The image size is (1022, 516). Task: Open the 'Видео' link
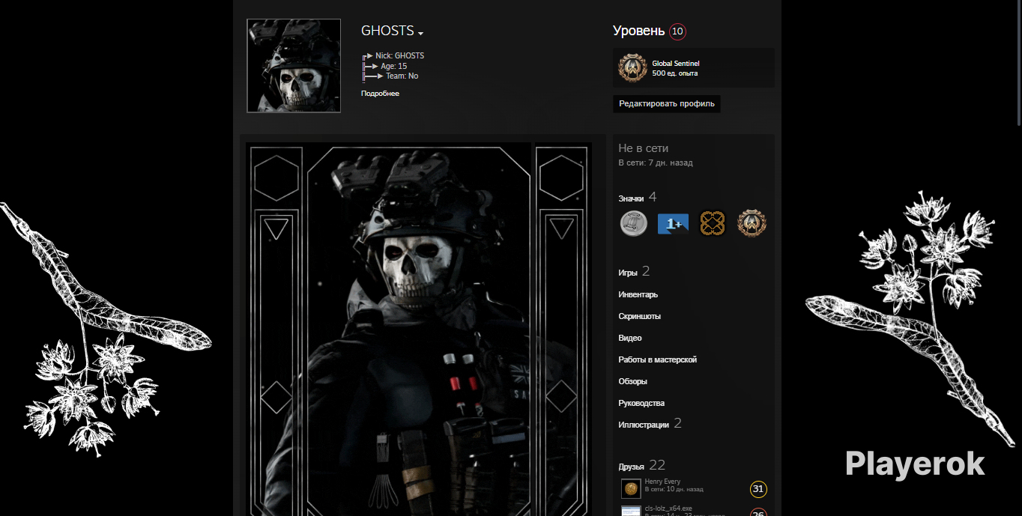[629, 338]
